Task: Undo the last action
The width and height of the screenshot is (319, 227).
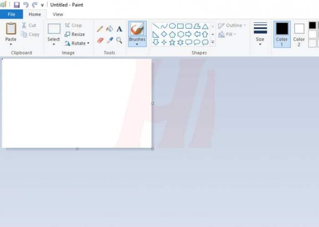Action: coord(26,5)
